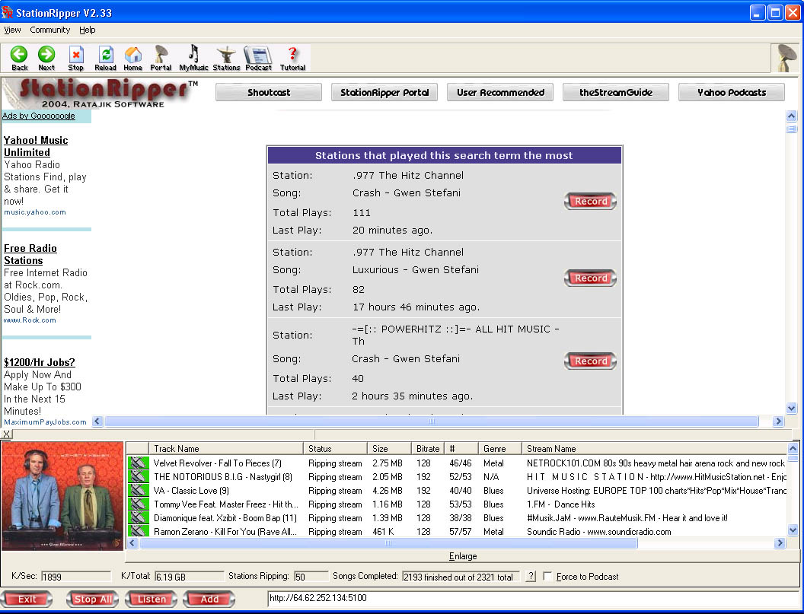
Task: Stop page loading in toolbar
Action: (76, 58)
